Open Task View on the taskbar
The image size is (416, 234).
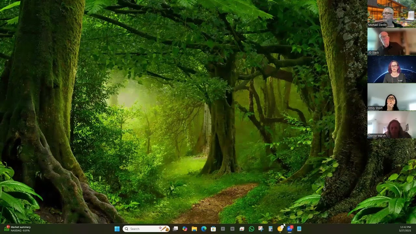pyautogui.click(x=175, y=229)
